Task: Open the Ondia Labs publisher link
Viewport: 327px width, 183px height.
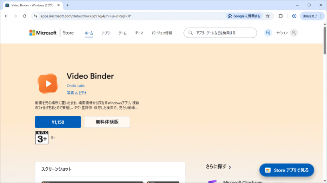Action: point(76,86)
